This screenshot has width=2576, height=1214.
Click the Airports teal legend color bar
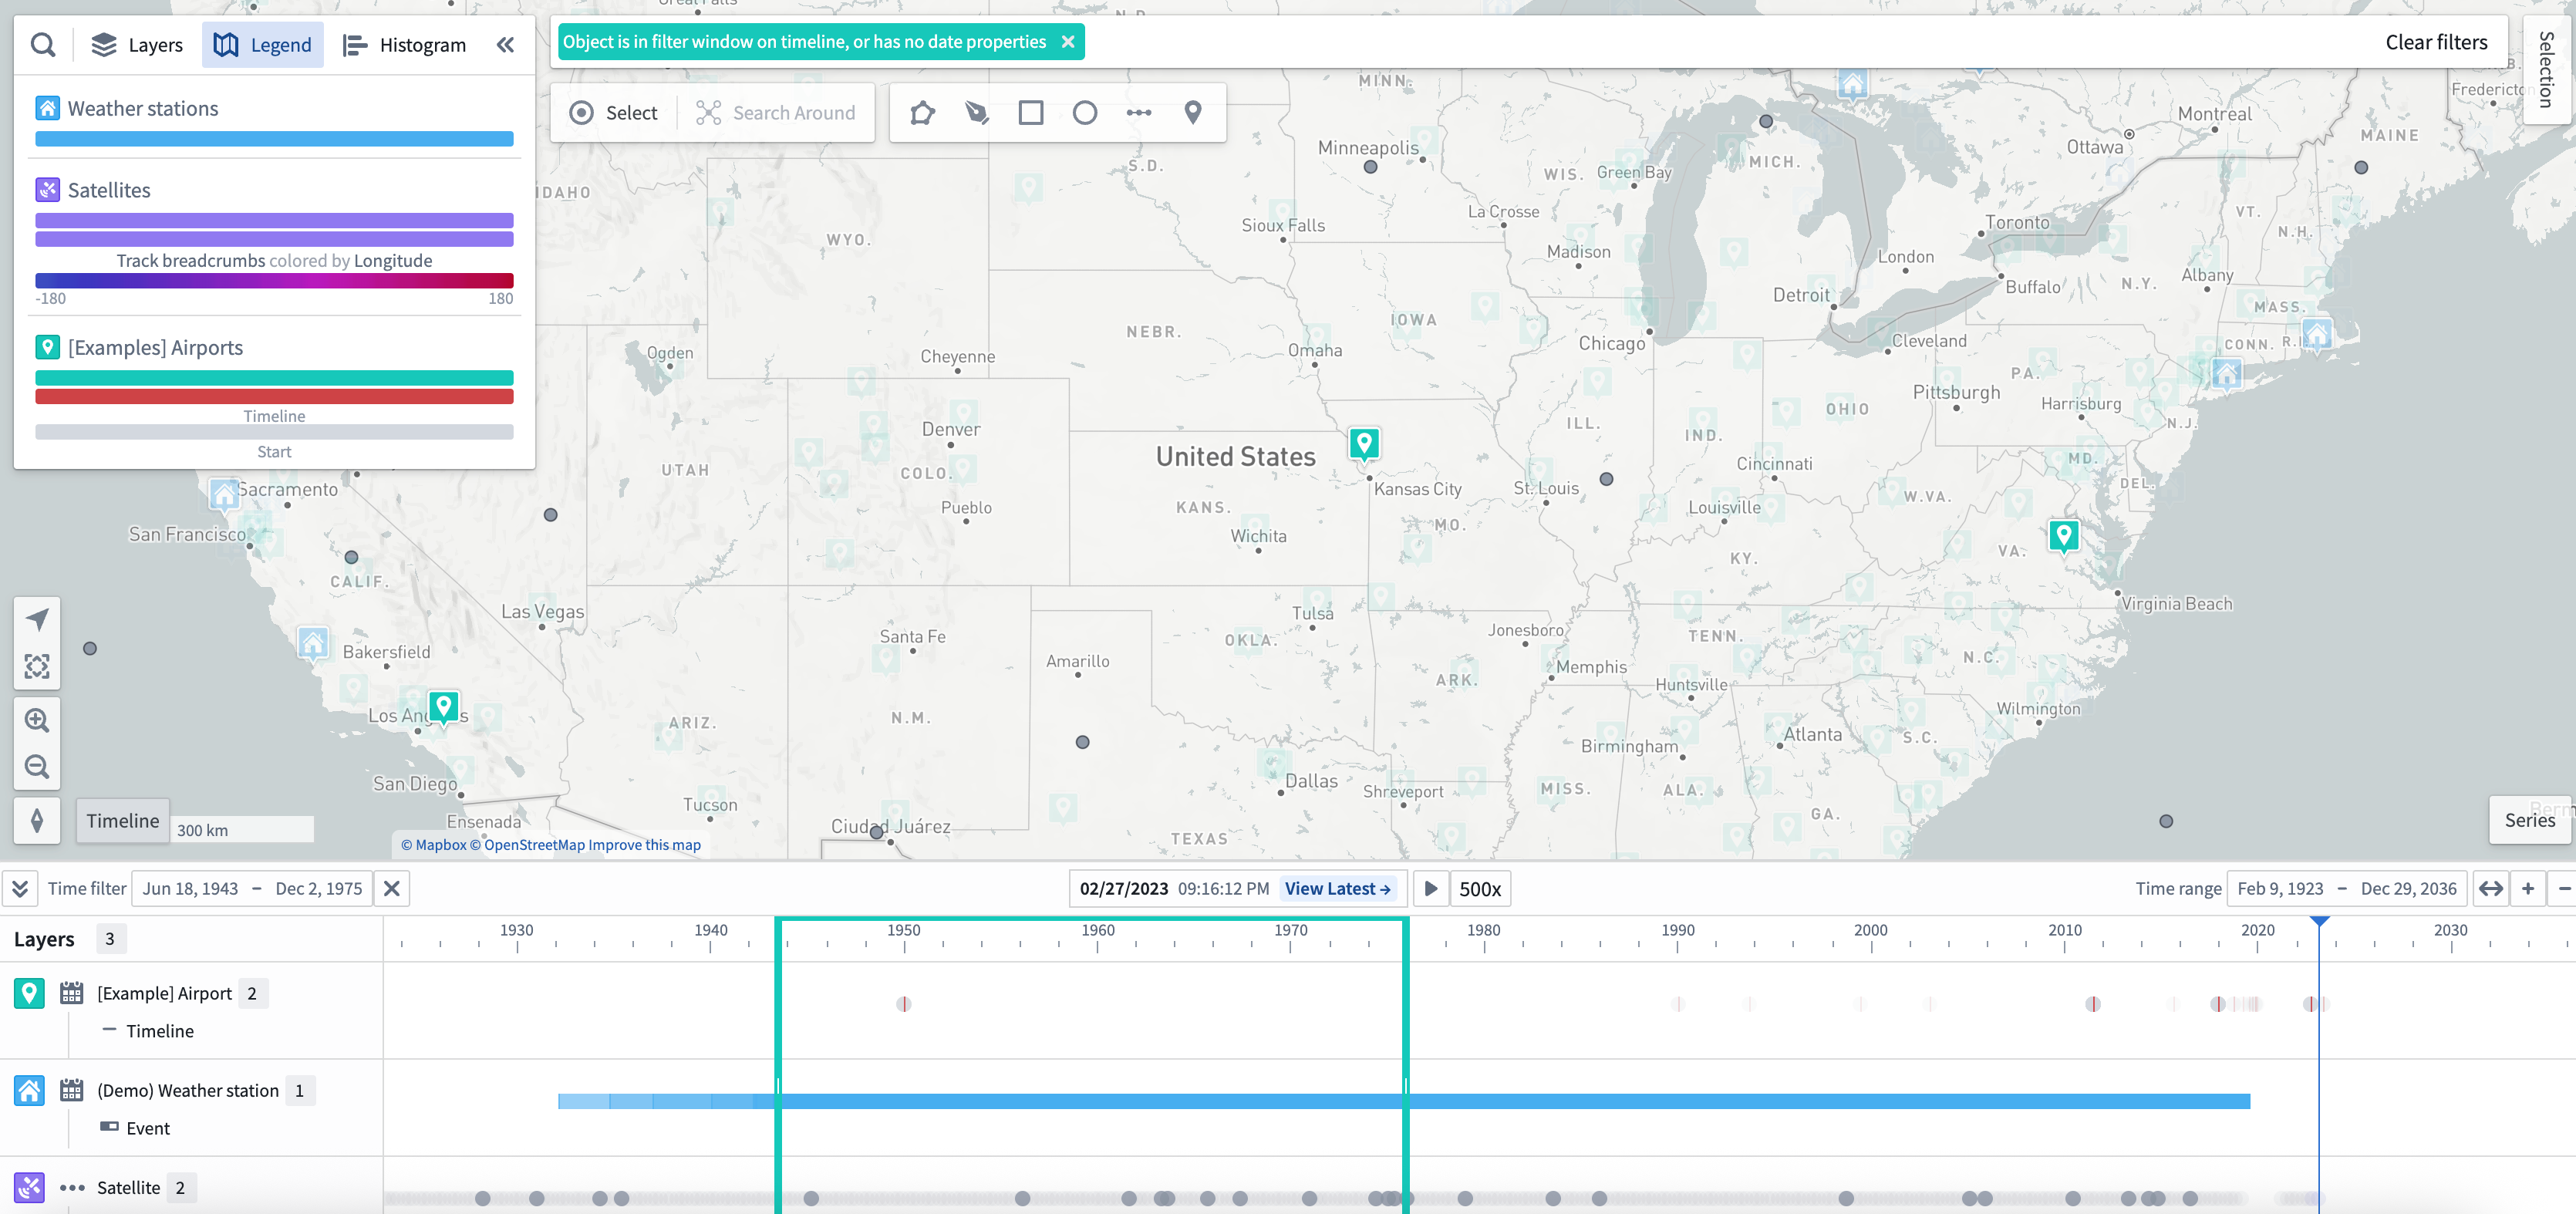274,378
